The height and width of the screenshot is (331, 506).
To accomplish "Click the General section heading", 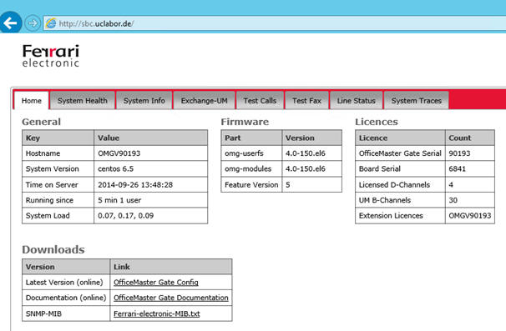I will pyautogui.click(x=41, y=122).
